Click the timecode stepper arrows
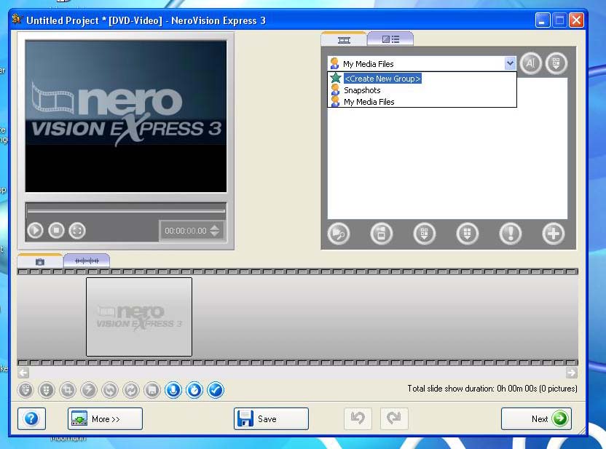 pos(214,231)
